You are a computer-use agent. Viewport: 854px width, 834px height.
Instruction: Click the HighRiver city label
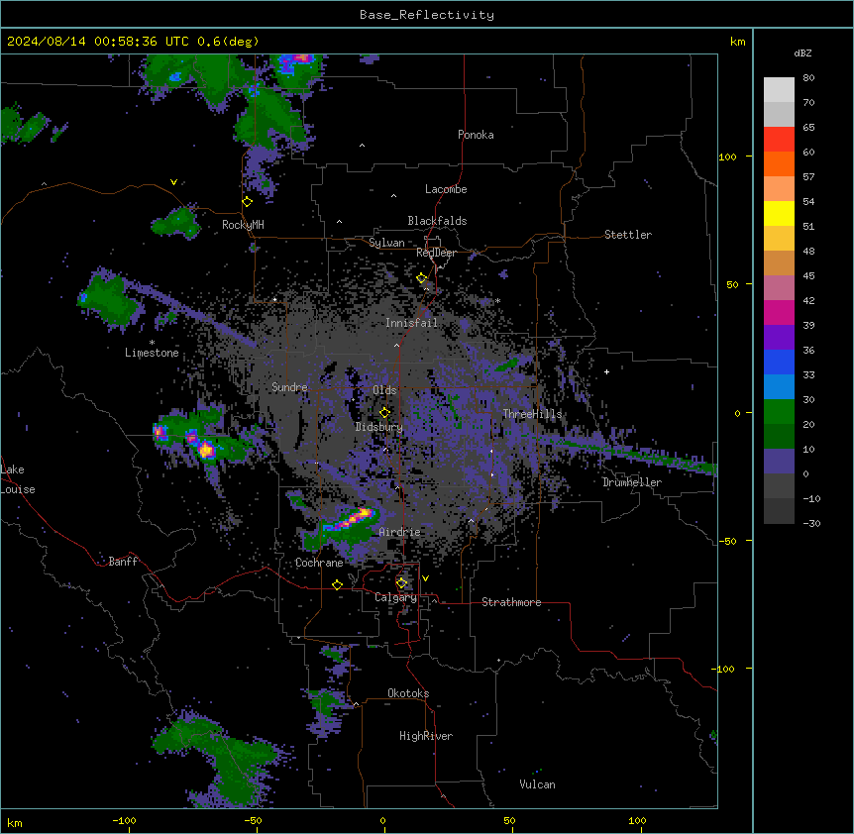coord(426,736)
